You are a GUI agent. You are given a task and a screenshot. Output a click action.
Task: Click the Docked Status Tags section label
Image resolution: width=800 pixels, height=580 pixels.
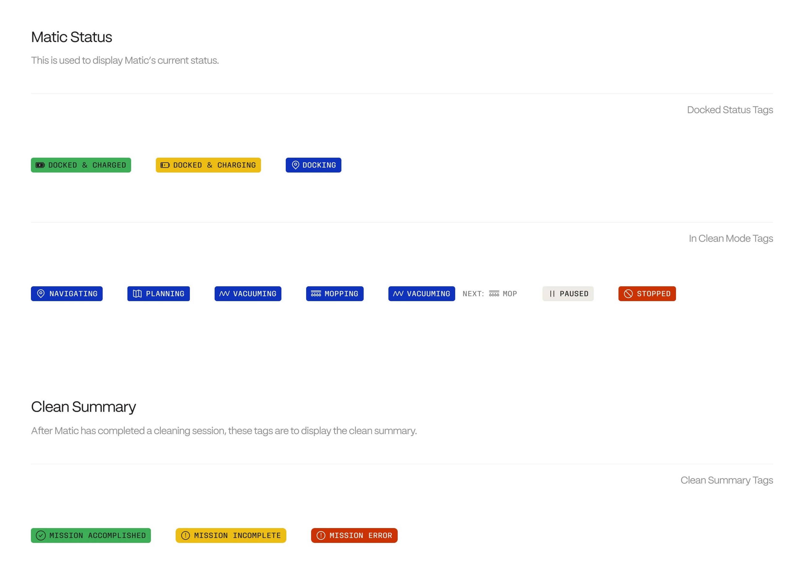pyautogui.click(x=730, y=110)
